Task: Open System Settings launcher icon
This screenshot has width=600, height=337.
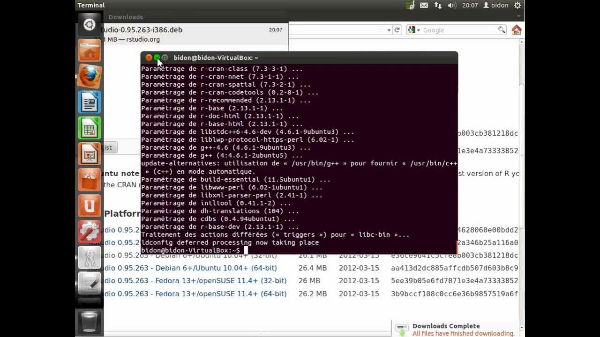Action: pyautogui.click(x=89, y=231)
